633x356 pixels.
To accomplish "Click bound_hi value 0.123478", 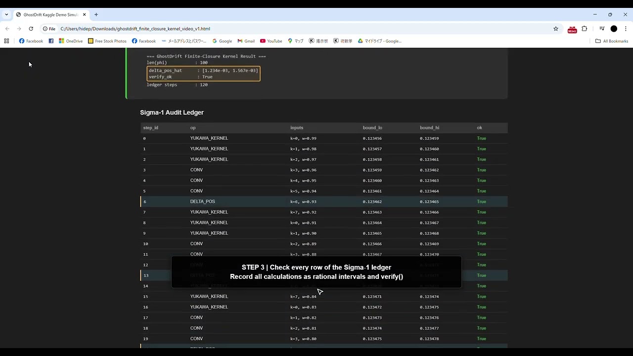I will (x=429, y=339).
